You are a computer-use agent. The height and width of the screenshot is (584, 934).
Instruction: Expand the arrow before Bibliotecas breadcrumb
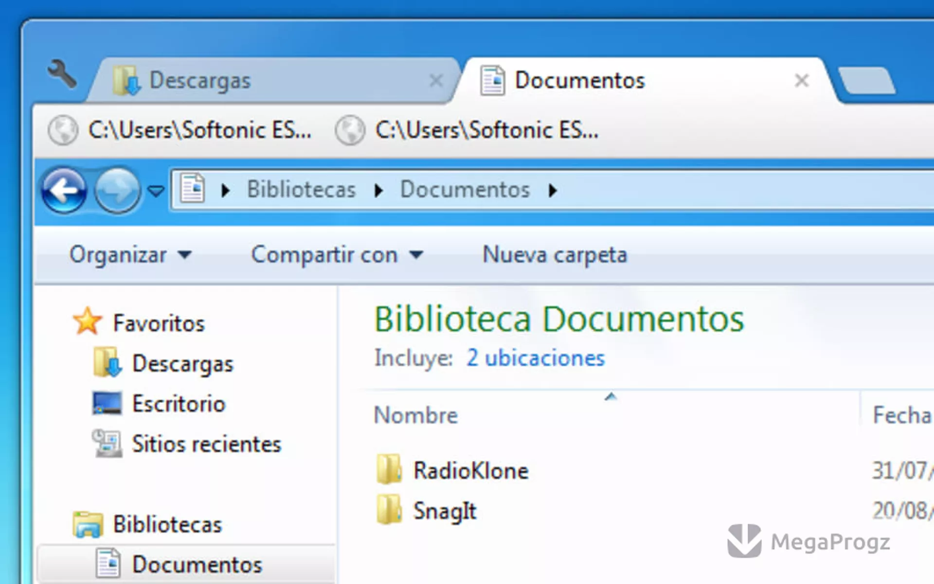pyautogui.click(x=225, y=190)
